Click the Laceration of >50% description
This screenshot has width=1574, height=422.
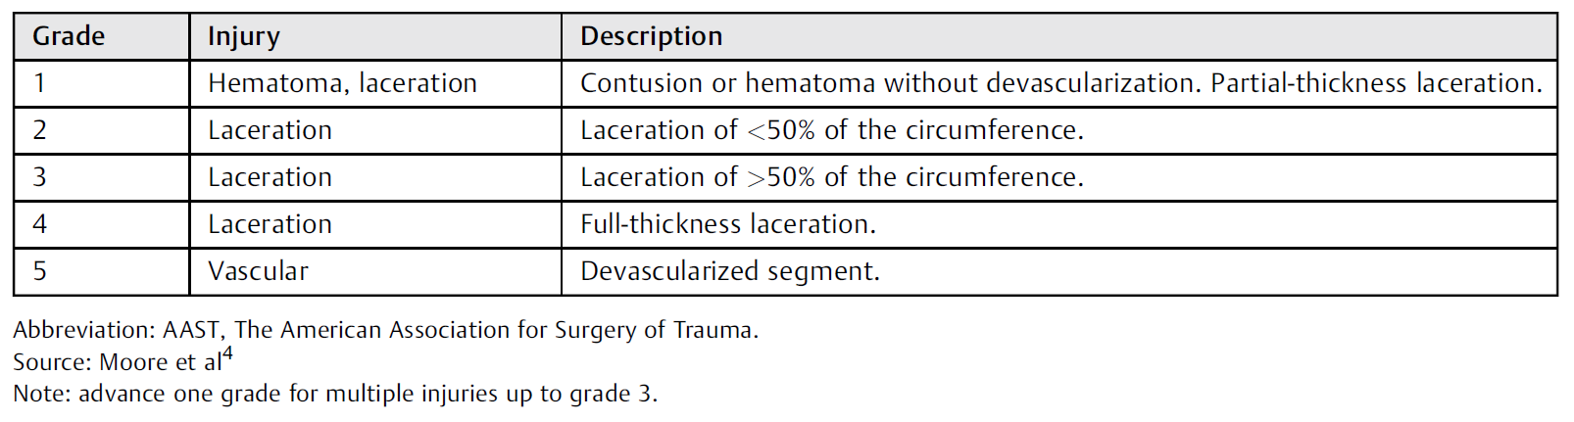coord(832,177)
